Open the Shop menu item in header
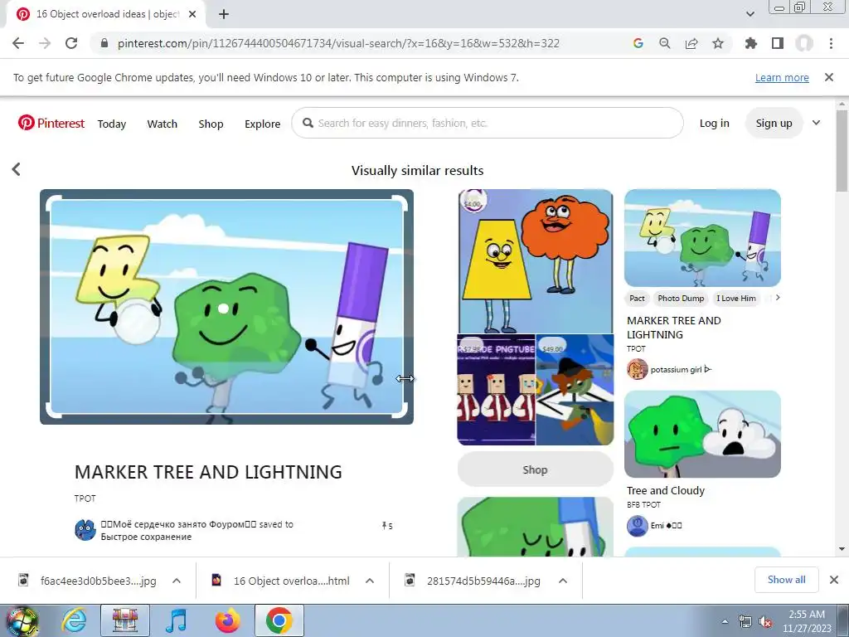Screen dimensions: 849x637 211,124
